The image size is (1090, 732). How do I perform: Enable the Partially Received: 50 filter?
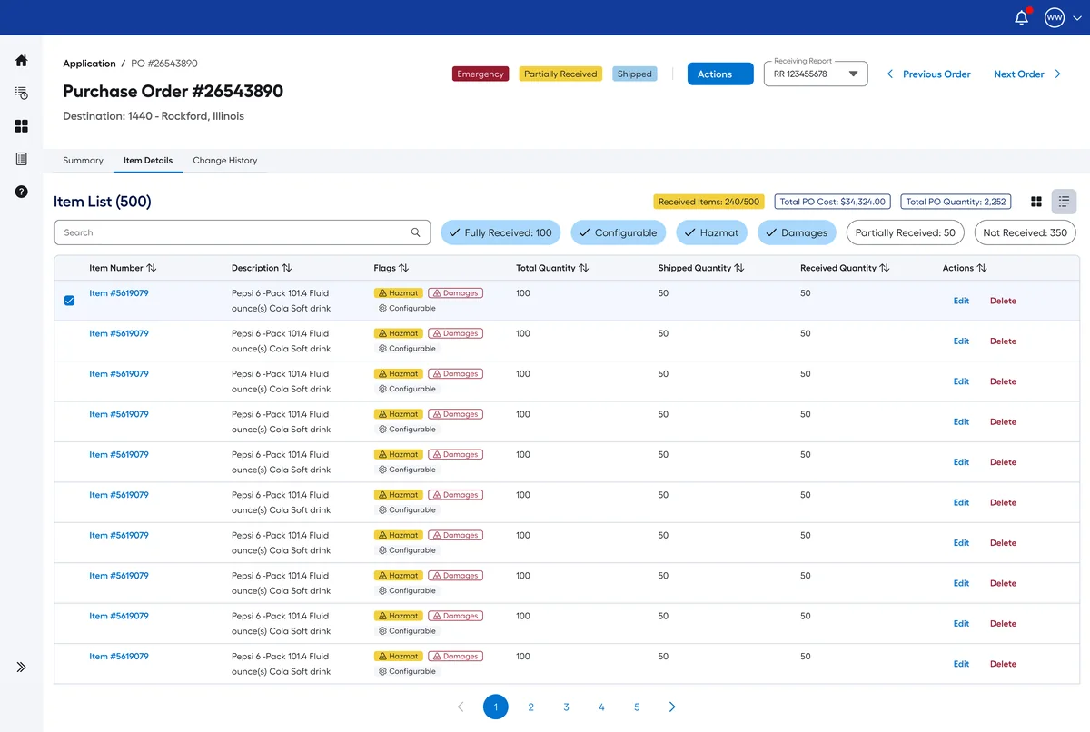pos(906,232)
